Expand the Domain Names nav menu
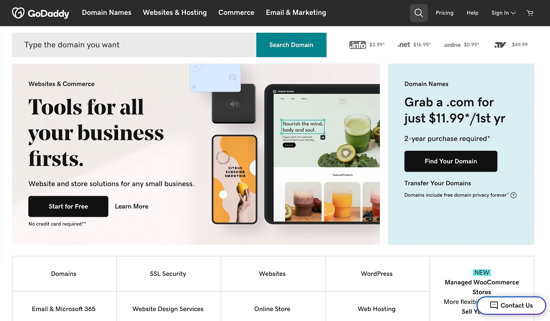The height and width of the screenshot is (321, 550). [x=106, y=13]
